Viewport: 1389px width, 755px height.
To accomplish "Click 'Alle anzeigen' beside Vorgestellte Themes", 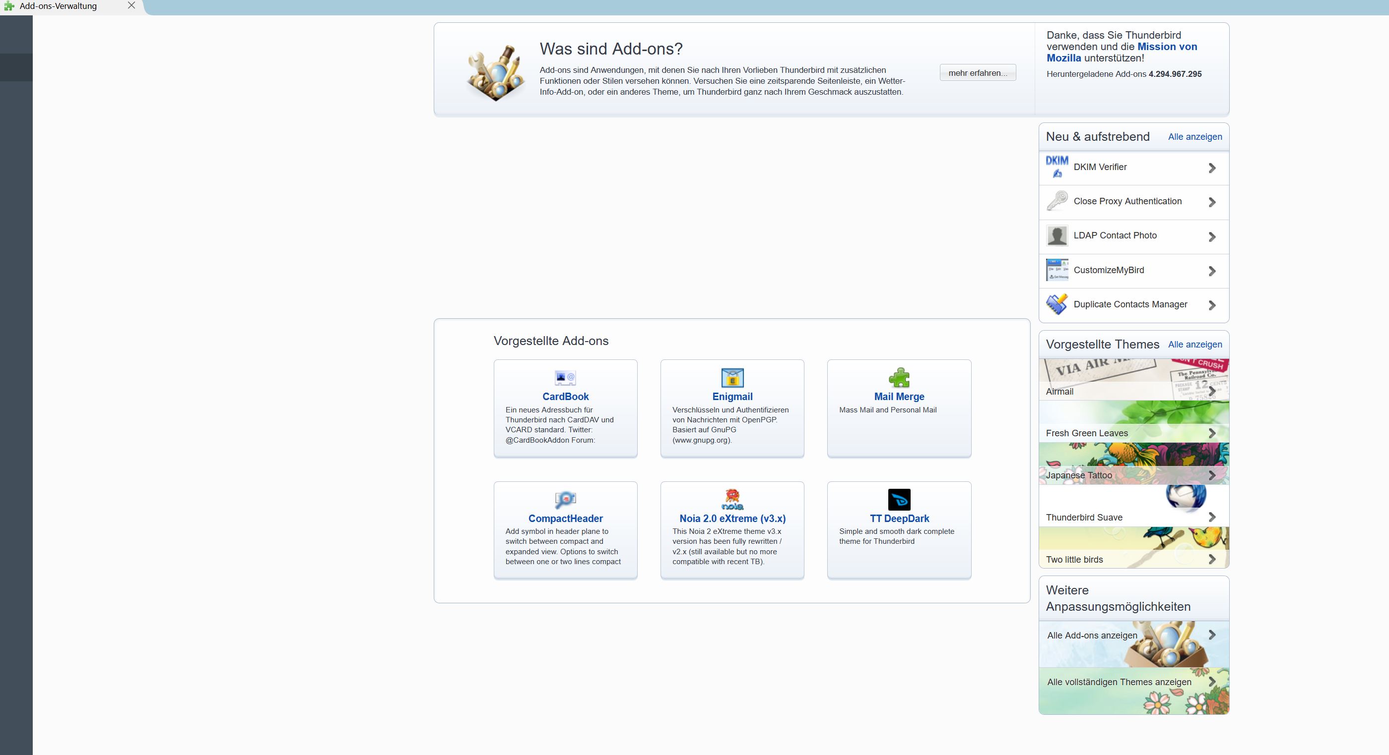I will (x=1194, y=345).
